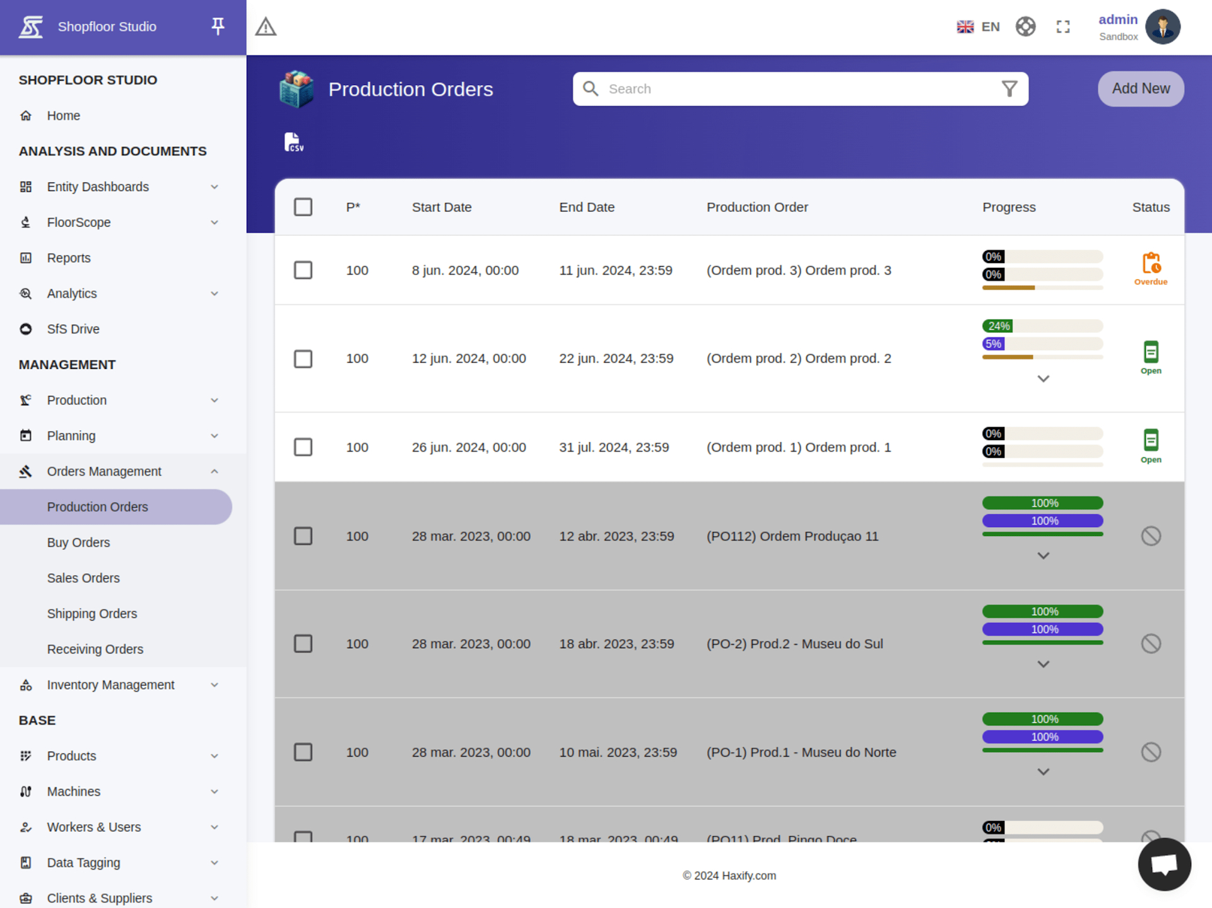Click the alert warning triangle icon
The width and height of the screenshot is (1212, 908).
(x=266, y=27)
